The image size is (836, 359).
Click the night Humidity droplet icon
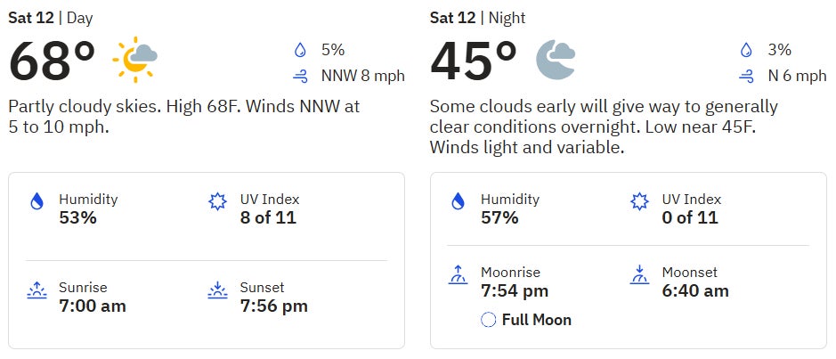(x=459, y=201)
